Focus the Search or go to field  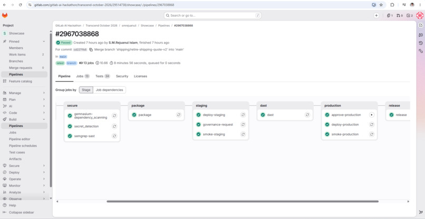coord(213,16)
